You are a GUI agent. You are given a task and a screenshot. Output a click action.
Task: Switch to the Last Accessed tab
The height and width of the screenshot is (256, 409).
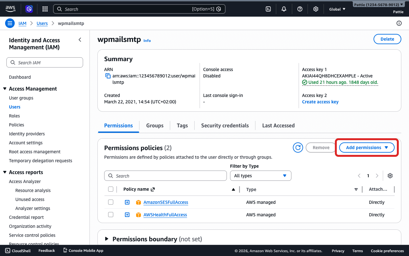[x=278, y=125]
